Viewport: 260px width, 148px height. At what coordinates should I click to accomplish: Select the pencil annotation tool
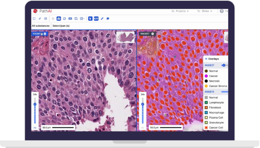102,18
